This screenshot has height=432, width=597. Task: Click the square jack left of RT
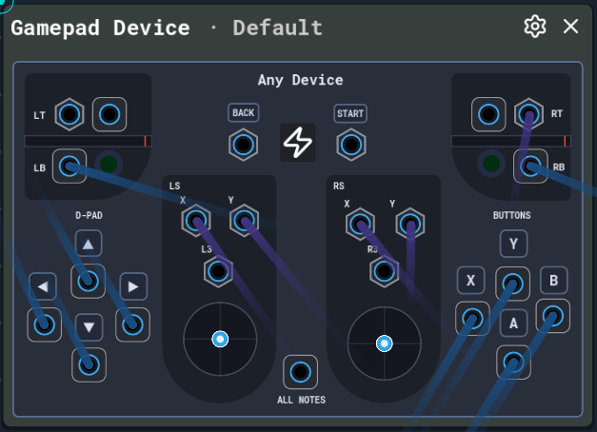(488, 114)
